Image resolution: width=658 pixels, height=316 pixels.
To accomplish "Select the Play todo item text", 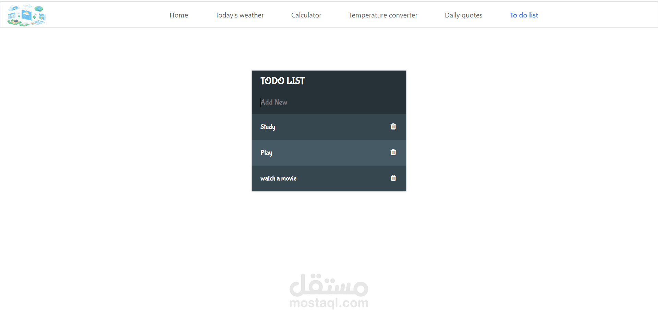I will click(266, 153).
